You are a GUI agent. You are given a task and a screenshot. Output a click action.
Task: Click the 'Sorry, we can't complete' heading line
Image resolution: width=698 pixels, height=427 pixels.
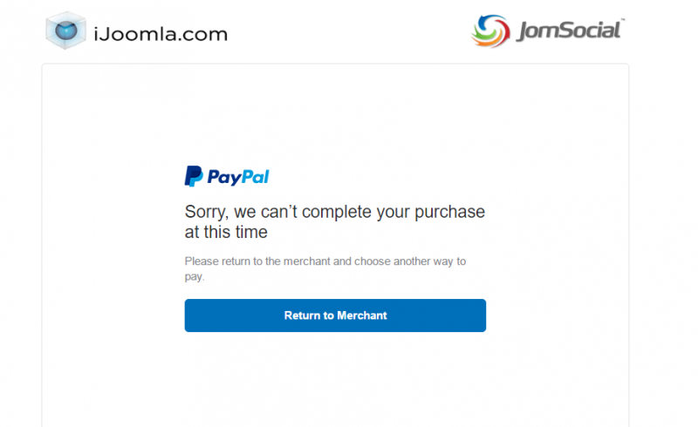[335, 212]
